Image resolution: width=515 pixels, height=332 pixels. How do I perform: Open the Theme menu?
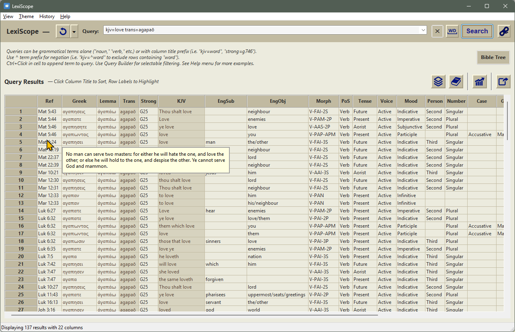[x=26, y=16]
